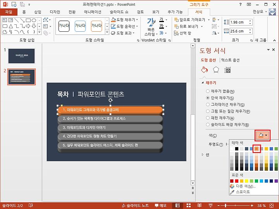
Task: Select the triangle shape in gallery
Action: (11, 26)
